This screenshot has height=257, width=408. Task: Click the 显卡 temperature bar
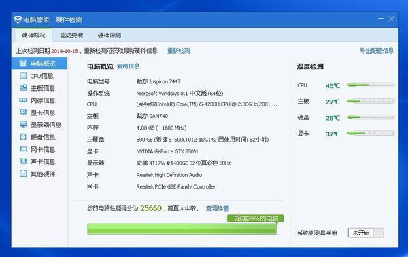(x=371, y=133)
